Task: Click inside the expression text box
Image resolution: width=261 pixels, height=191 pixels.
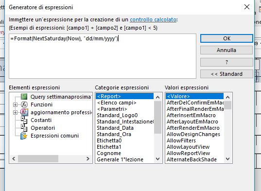Action: click(103, 56)
